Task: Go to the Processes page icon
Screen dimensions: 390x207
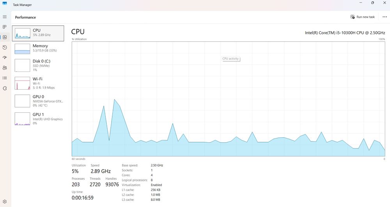Action: 4,27
